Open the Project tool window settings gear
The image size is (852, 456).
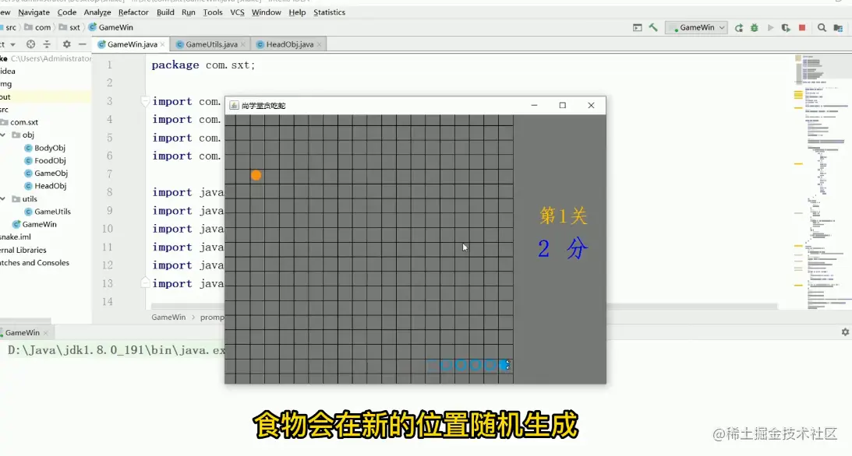pos(67,44)
